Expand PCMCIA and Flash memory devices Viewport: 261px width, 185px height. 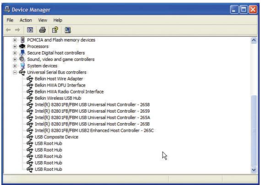(15, 40)
